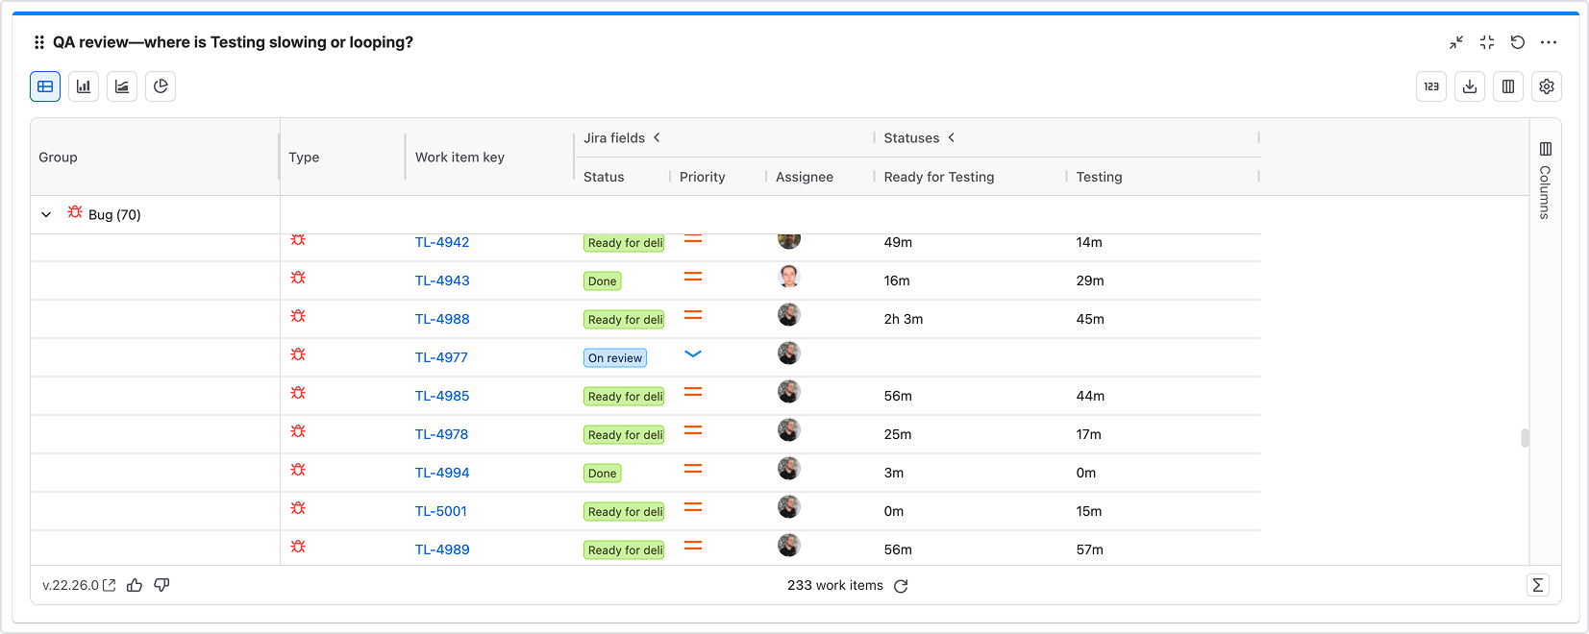Click the vertical scrollbar thumb
This screenshot has height=634, width=1589.
[x=1525, y=438]
